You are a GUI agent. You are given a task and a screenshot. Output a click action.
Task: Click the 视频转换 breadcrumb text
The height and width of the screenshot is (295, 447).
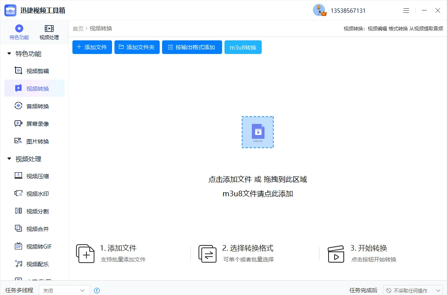pos(101,28)
